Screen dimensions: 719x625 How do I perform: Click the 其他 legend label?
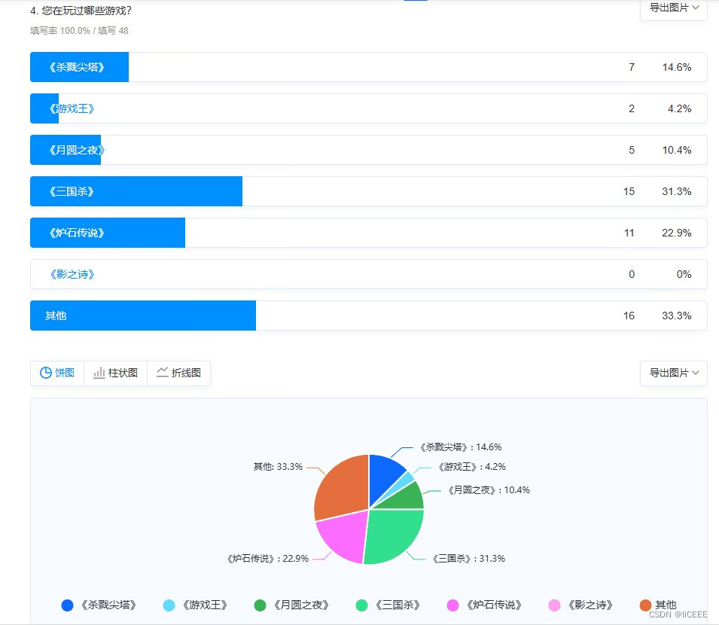point(666,605)
